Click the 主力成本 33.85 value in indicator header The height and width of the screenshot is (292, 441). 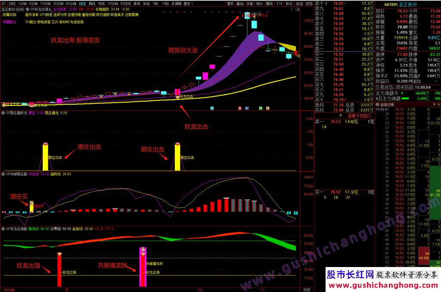pyautogui.click(x=65, y=9)
